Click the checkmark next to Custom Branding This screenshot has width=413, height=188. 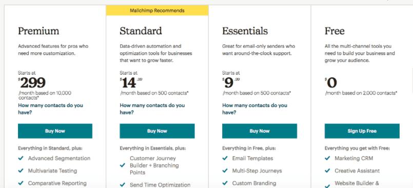(225, 183)
